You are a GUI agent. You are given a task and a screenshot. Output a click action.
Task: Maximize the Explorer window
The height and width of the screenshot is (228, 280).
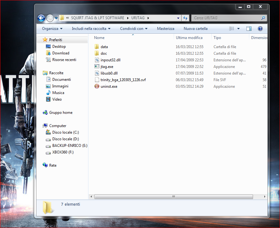pyautogui.click(x=249, y=7)
